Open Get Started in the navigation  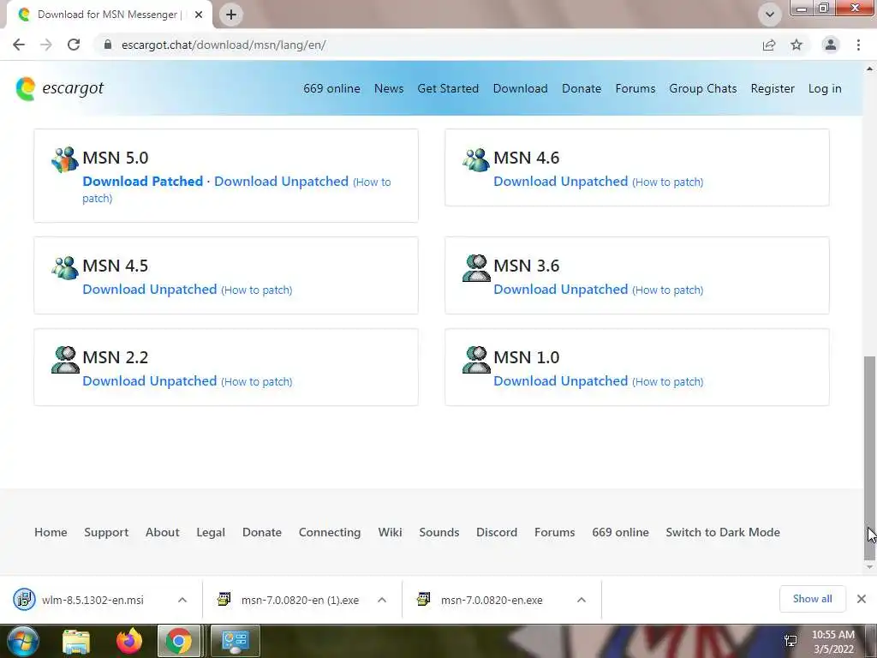click(x=448, y=88)
